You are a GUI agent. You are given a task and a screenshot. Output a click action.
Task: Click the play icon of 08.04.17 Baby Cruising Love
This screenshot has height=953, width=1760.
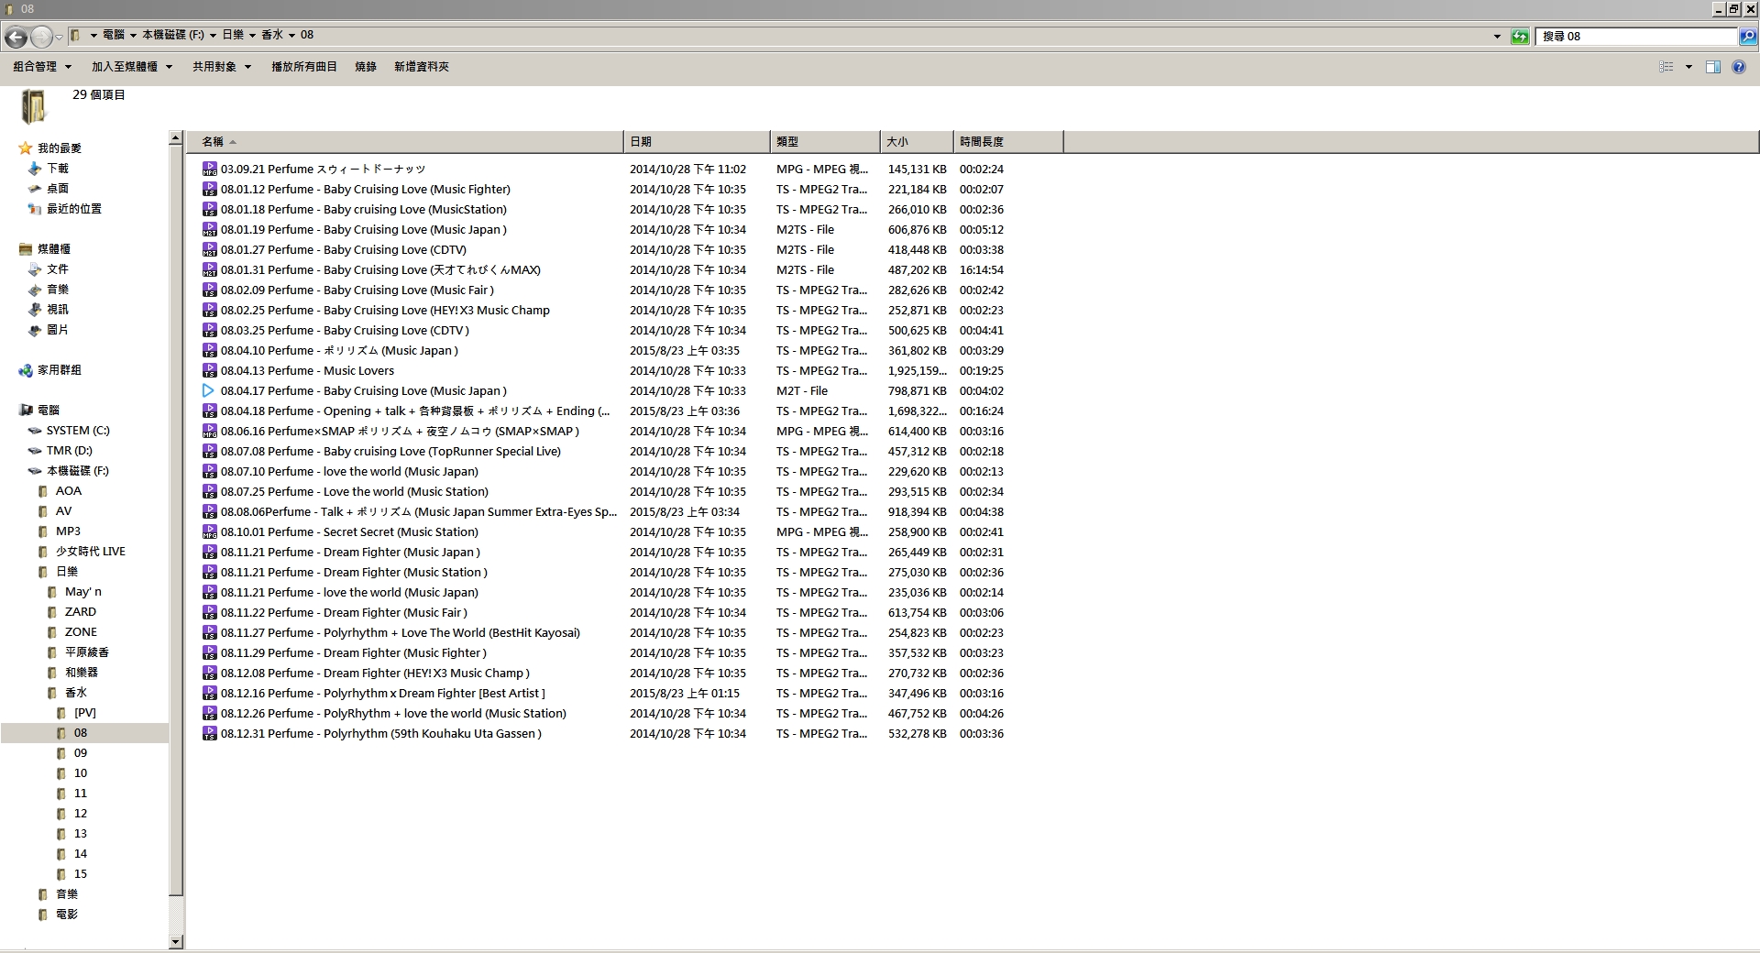click(x=209, y=390)
